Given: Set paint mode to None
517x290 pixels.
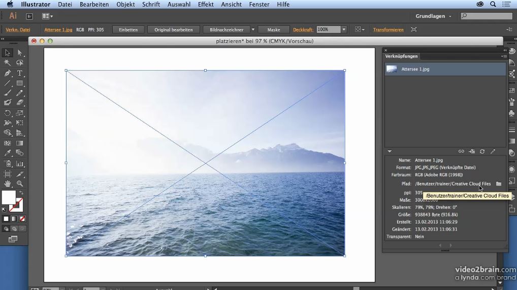Looking at the screenshot, I should tap(22, 219).
